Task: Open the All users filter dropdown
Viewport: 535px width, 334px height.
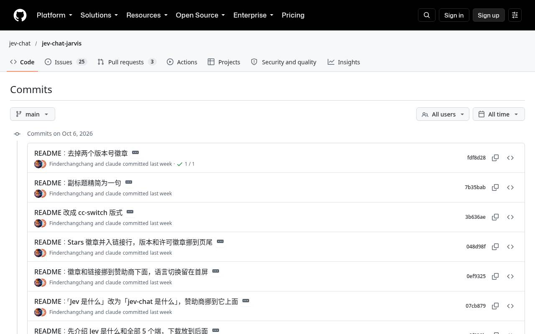Action: (443, 114)
